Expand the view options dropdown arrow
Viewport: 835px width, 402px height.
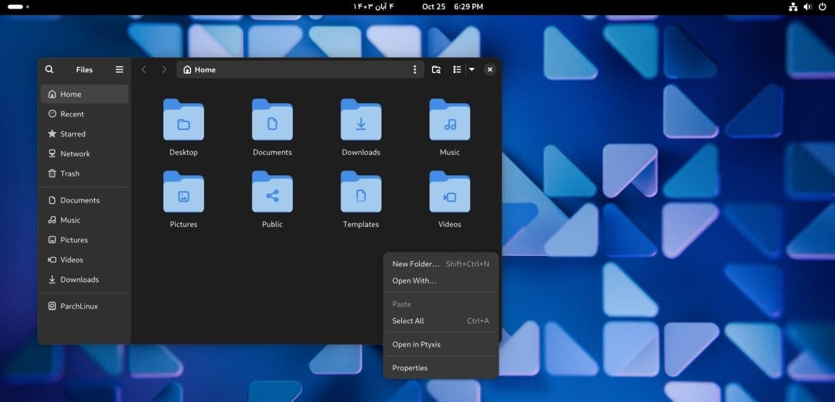(x=472, y=69)
